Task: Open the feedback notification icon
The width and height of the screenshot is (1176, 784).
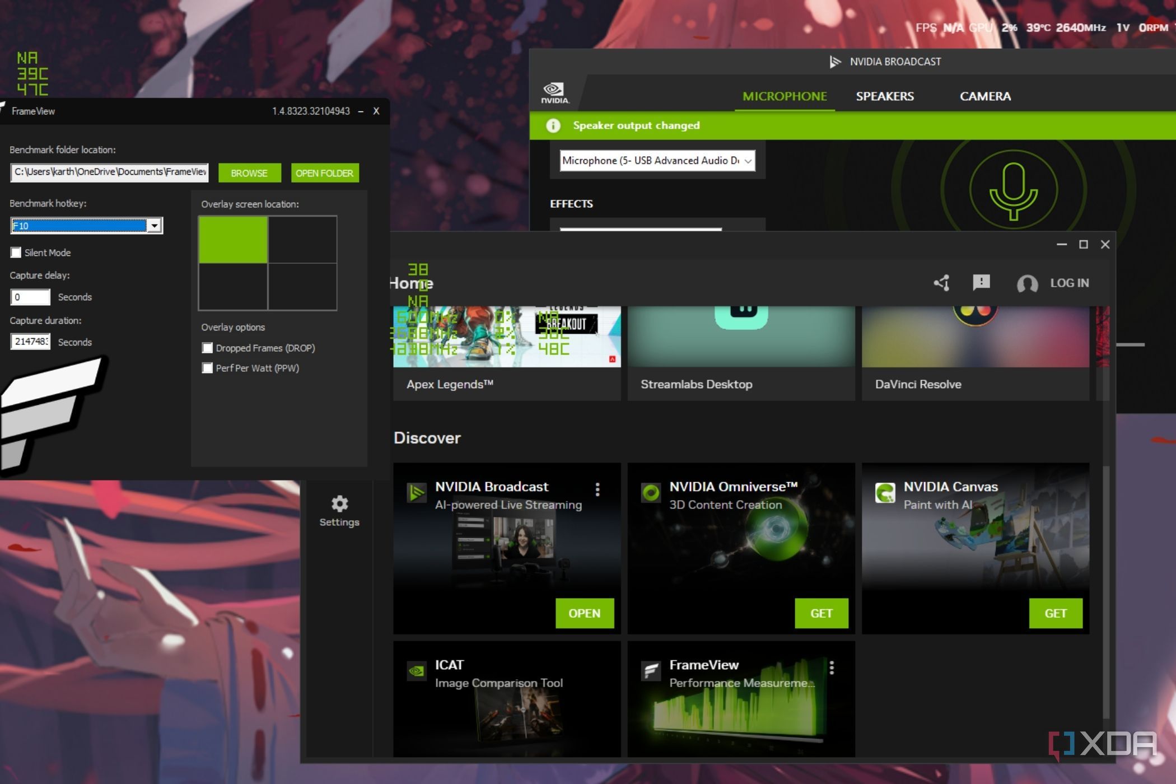Action: [x=981, y=282]
